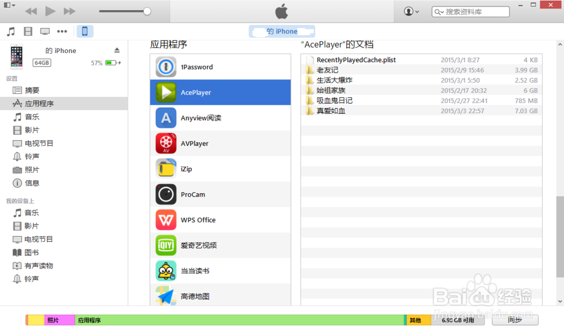Click the iPhone tab at top center

click(x=282, y=31)
